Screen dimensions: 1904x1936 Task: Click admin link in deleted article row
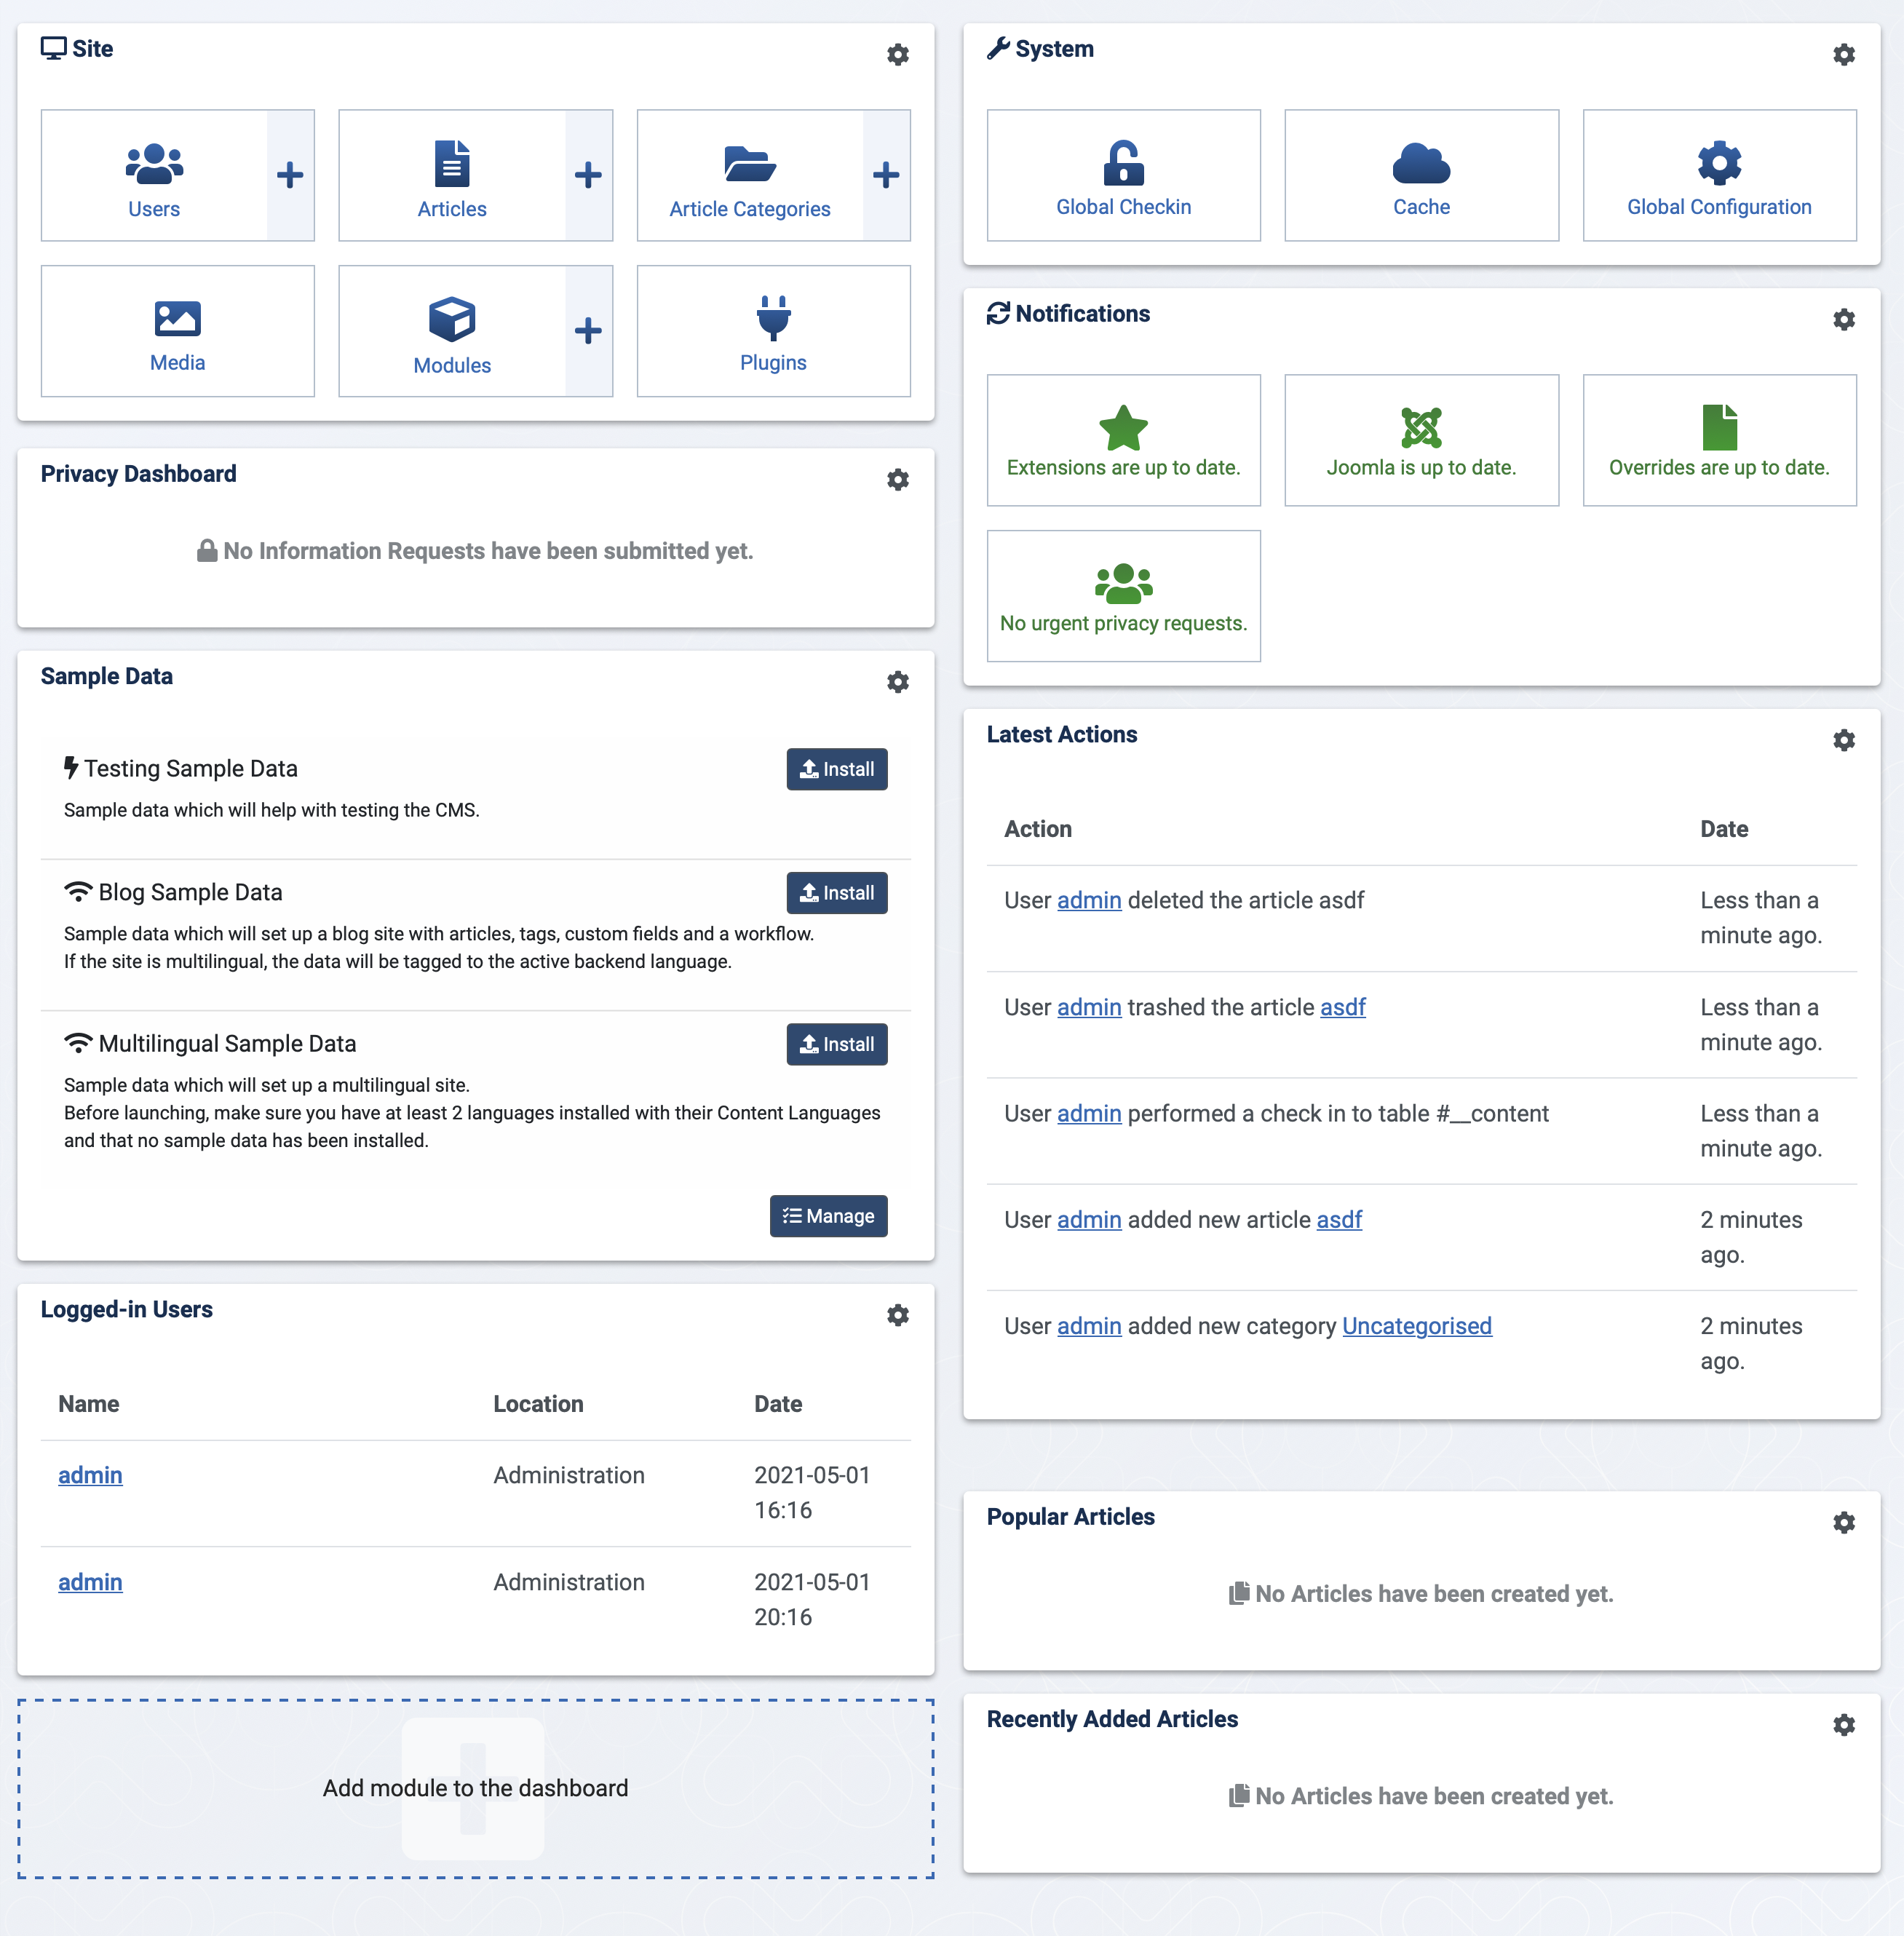[1089, 900]
